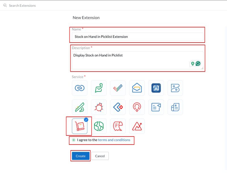Select the green globe service icon
227x176 pixels.
click(x=99, y=126)
